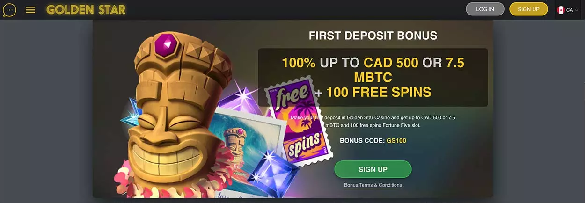This screenshot has height=203, width=585.
Task: Click the LOG IN button
Action: coord(485,9)
